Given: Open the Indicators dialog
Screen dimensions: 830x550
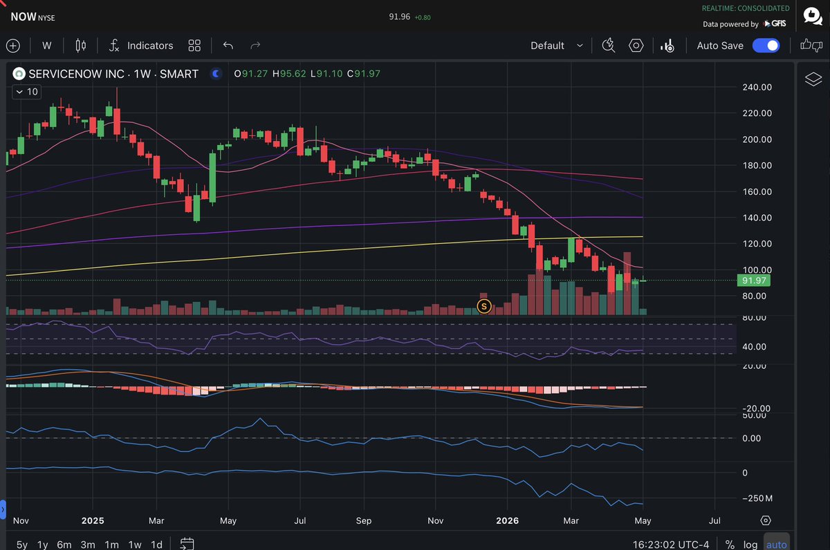Looking at the screenshot, I should [141, 46].
